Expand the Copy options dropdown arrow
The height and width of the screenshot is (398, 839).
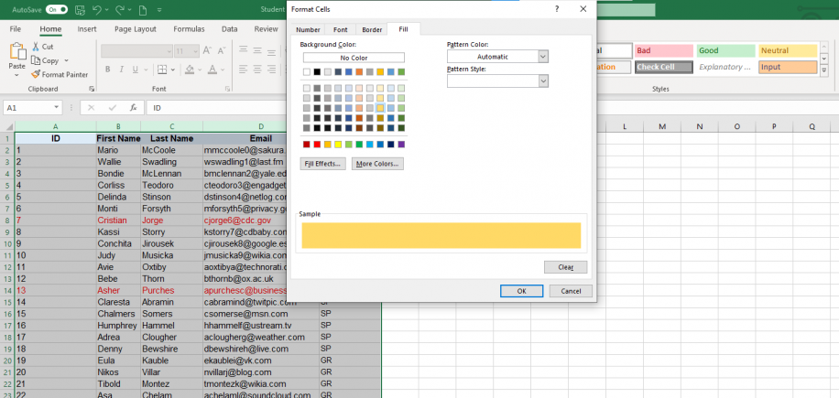click(x=66, y=61)
